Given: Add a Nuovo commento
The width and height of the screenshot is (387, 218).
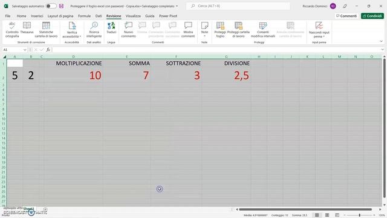Looking at the screenshot, I should coord(129,30).
